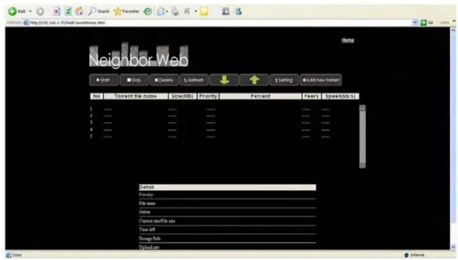Click the Detail panel header
Image resolution: width=458 pixels, height=260 pixels.
tap(227, 187)
